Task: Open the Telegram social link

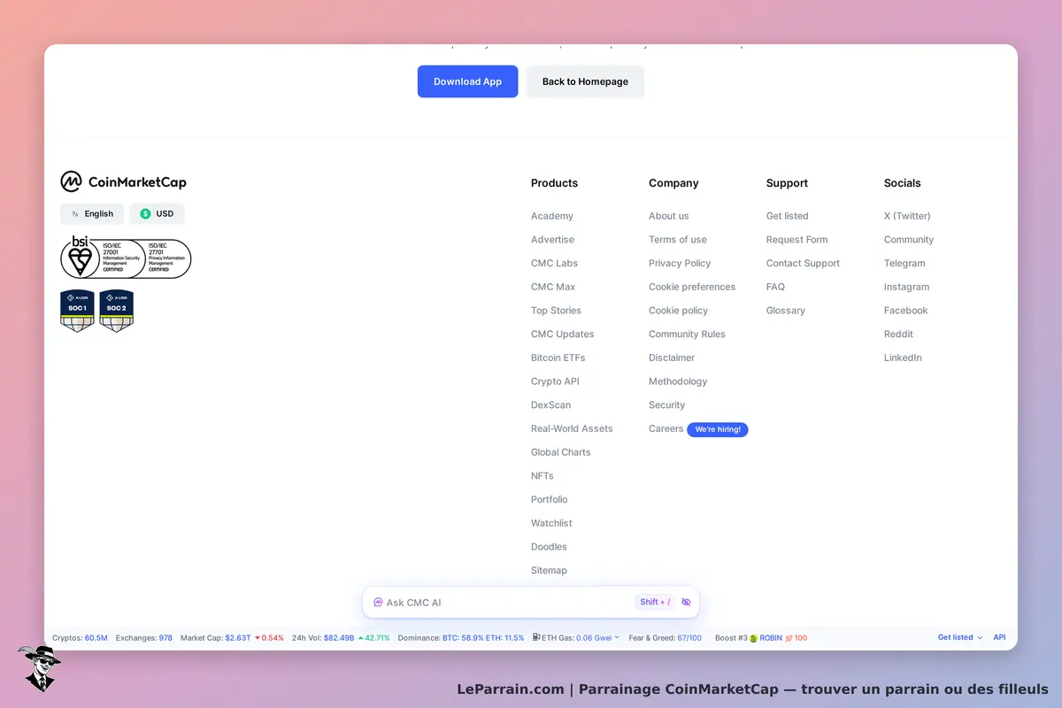Action: 904,263
